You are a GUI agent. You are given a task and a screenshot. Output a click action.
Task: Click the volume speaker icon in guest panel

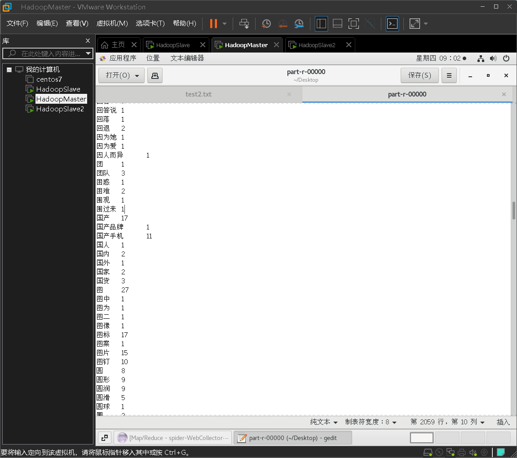(x=493, y=59)
